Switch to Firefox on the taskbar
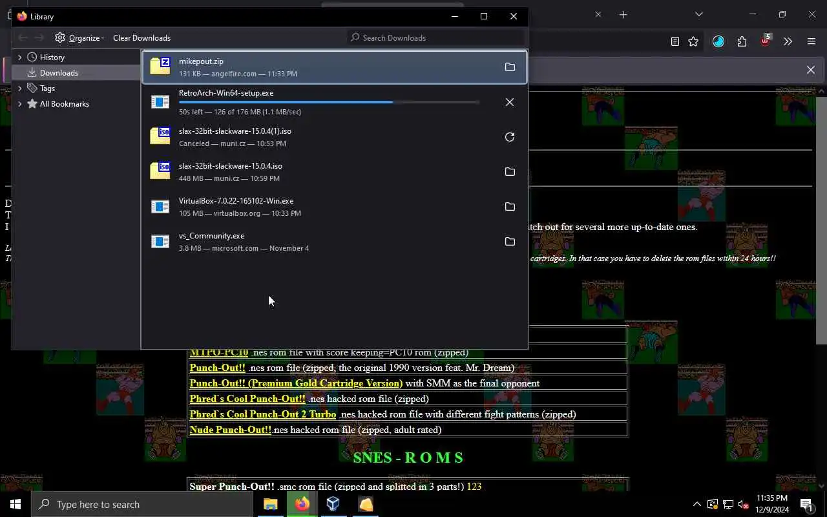The height and width of the screenshot is (517, 827). pyautogui.click(x=302, y=504)
